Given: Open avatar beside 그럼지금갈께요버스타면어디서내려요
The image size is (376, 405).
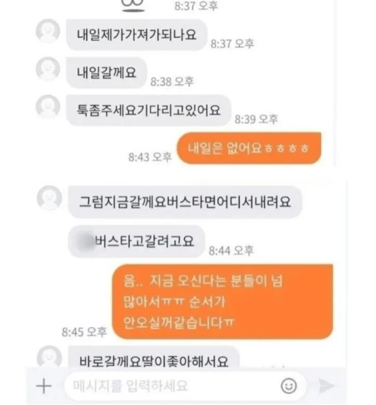Looking at the screenshot, I should coord(49,198).
